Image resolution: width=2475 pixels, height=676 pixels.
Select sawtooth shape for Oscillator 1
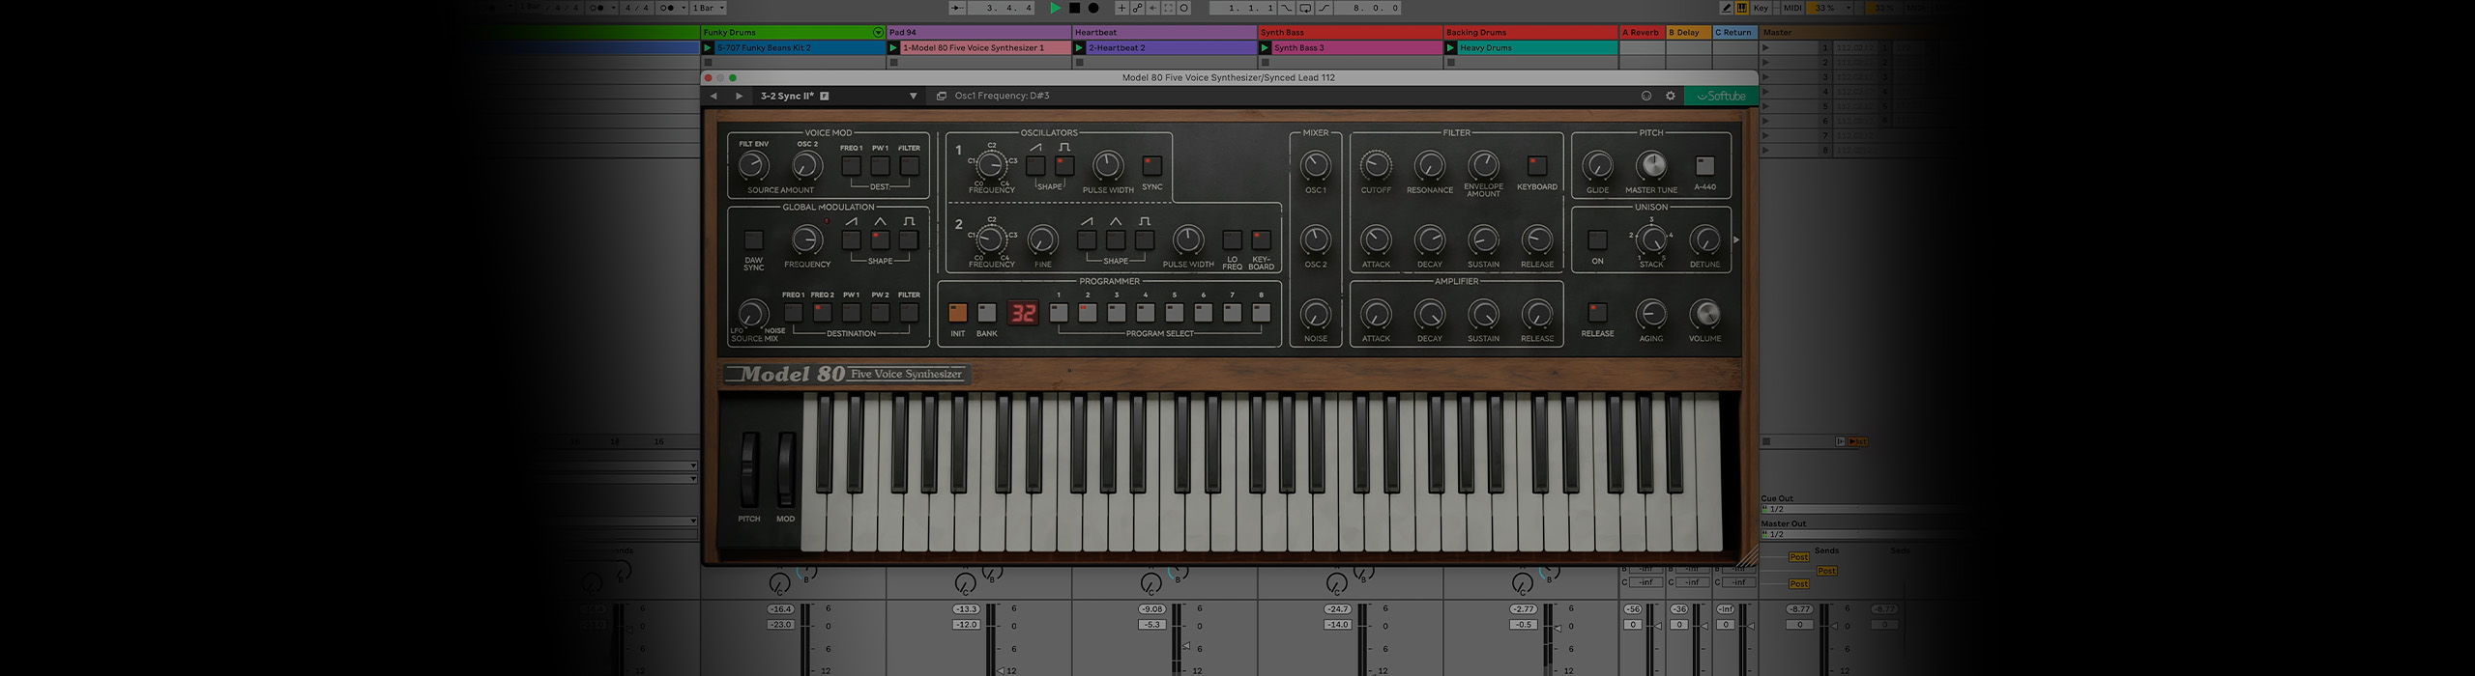[1035, 165]
